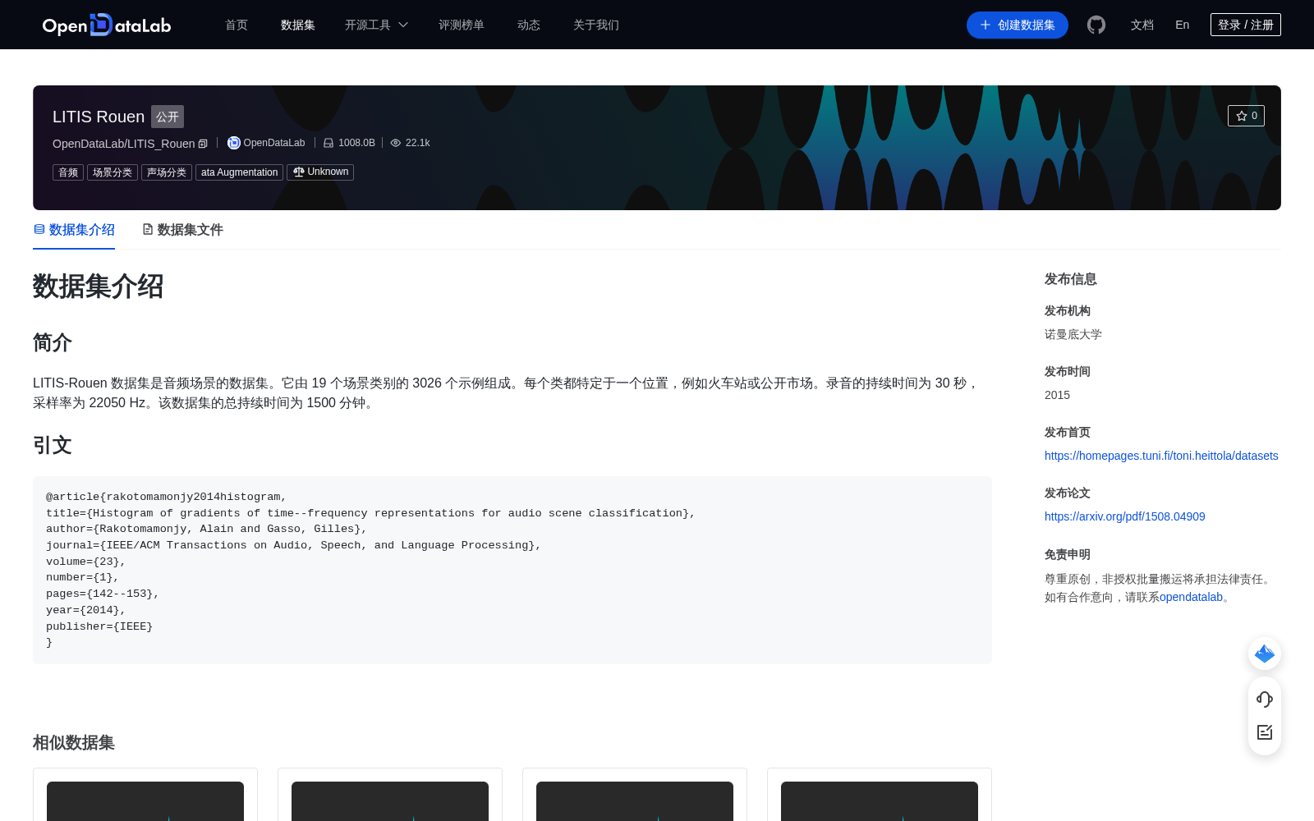1314x821 pixels.
Task: Click the blue bird floating icon
Action: 1265,654
